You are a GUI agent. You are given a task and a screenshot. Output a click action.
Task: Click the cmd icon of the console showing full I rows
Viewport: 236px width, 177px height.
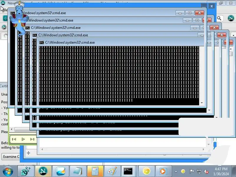pyautogui.click(x=41, y=42)
